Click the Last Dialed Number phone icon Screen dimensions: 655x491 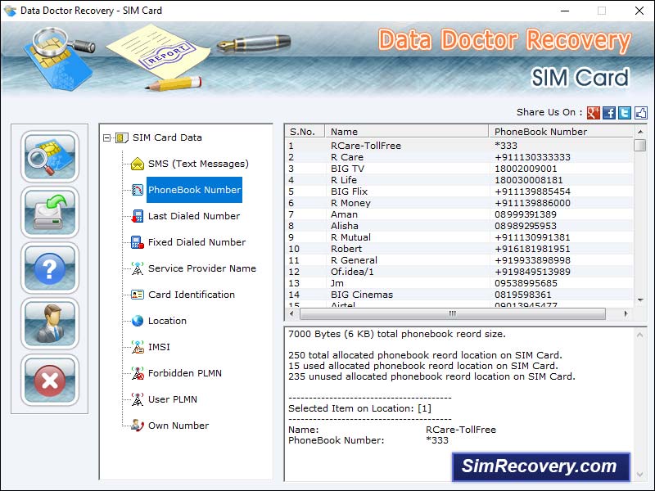click(x=138, y=216)
